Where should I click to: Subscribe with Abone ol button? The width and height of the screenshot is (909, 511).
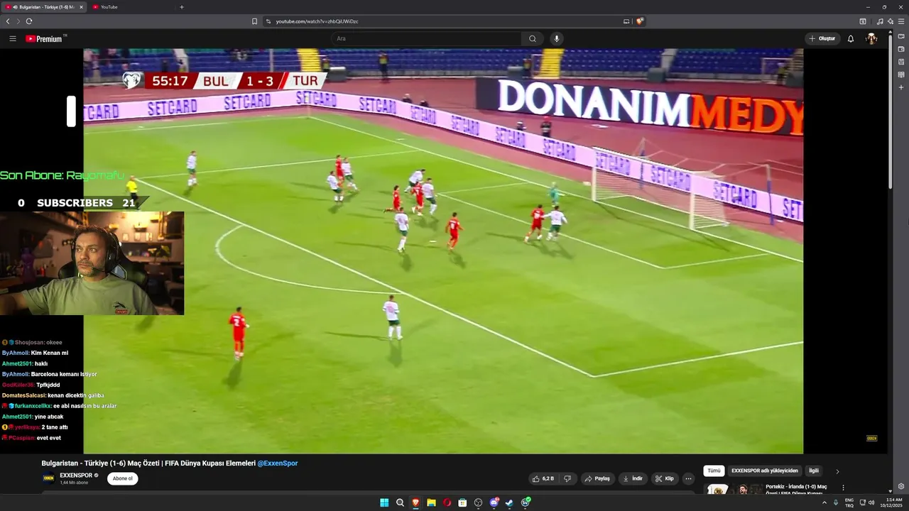(123, 478)
